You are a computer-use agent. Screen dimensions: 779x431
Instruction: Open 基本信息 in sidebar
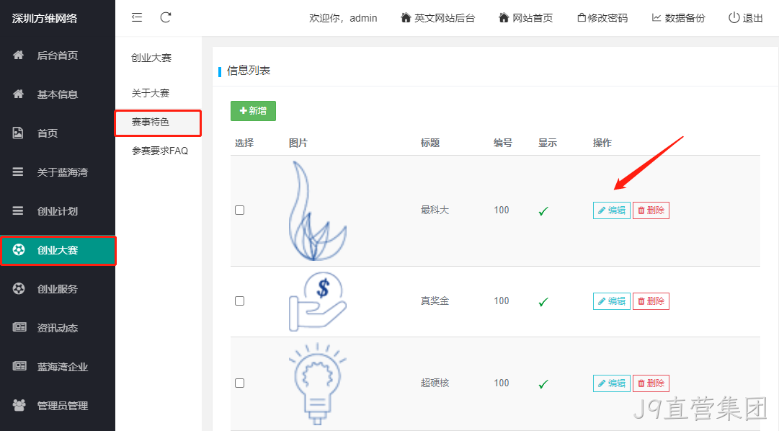58,94
